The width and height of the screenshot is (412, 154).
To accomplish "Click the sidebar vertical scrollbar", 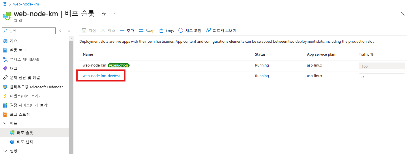I will click(x=71, y=98).
